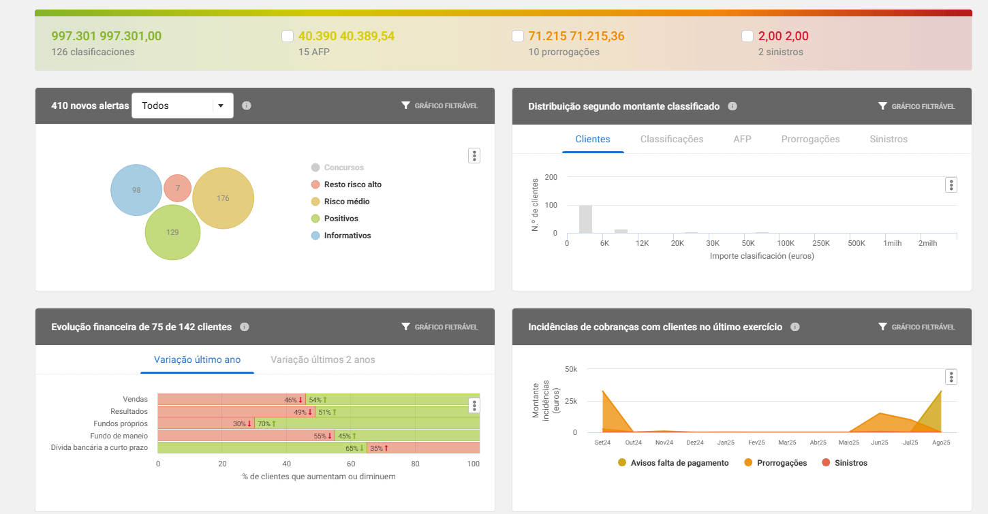Open kebab menu in bubble alerts chart
988x514 pixels.
[474, 156]
